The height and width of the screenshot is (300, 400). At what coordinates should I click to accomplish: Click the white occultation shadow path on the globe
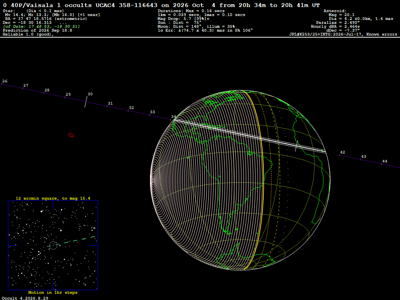[249, 136]
